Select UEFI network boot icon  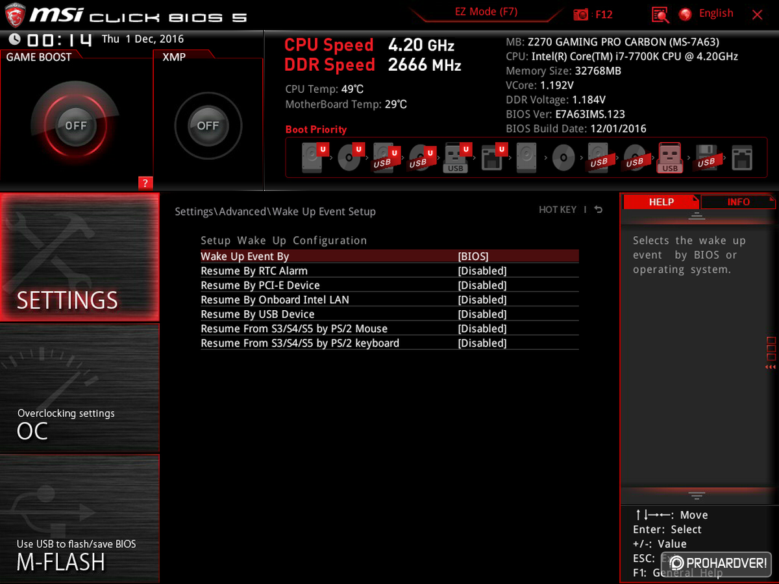click(x=493, y=158)
